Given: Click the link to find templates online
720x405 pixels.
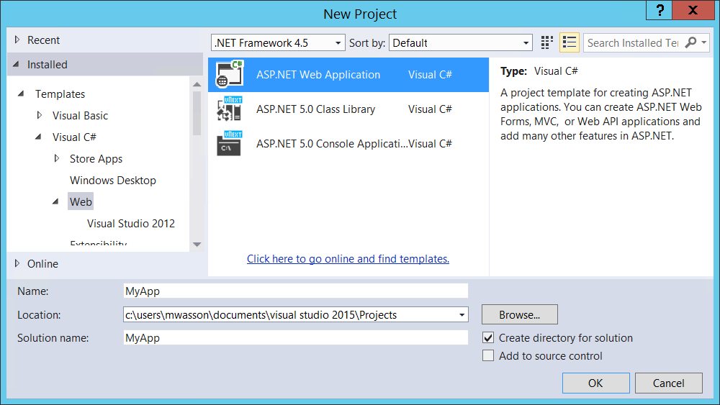Looking at the screenshot, I should [348, 259].
